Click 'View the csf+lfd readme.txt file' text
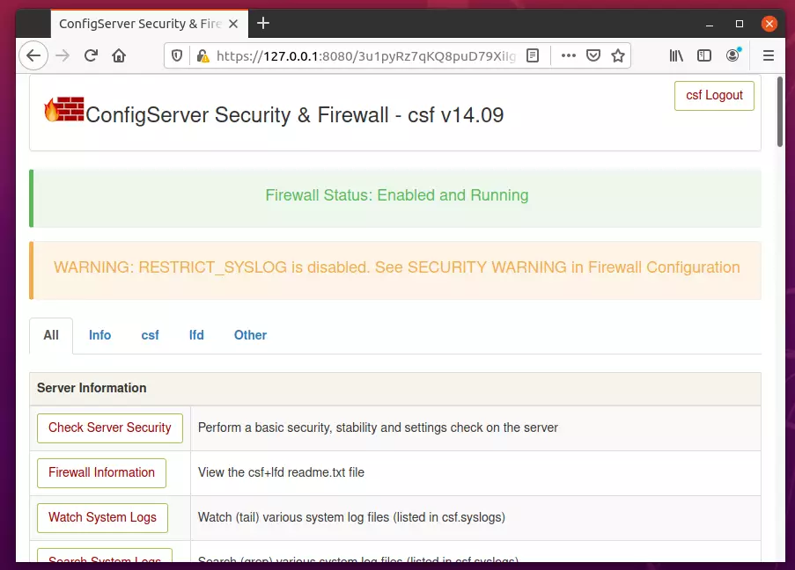795x570 pixels. click(281, 472)
